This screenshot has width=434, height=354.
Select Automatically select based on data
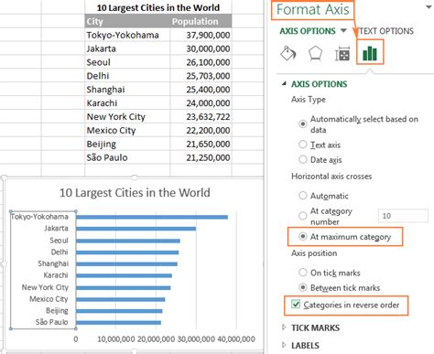[x=303, y=123]
